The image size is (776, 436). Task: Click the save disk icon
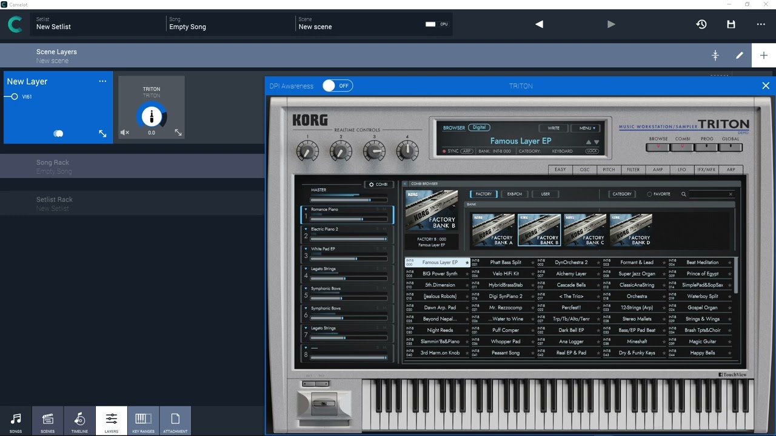(731, 24)
